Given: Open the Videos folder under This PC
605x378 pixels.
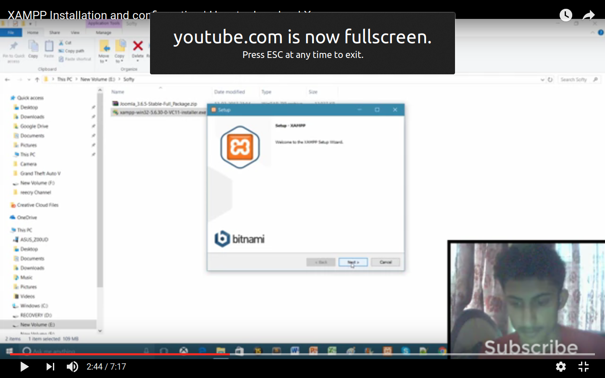Looking at the screenshot, I should (25, 296).
